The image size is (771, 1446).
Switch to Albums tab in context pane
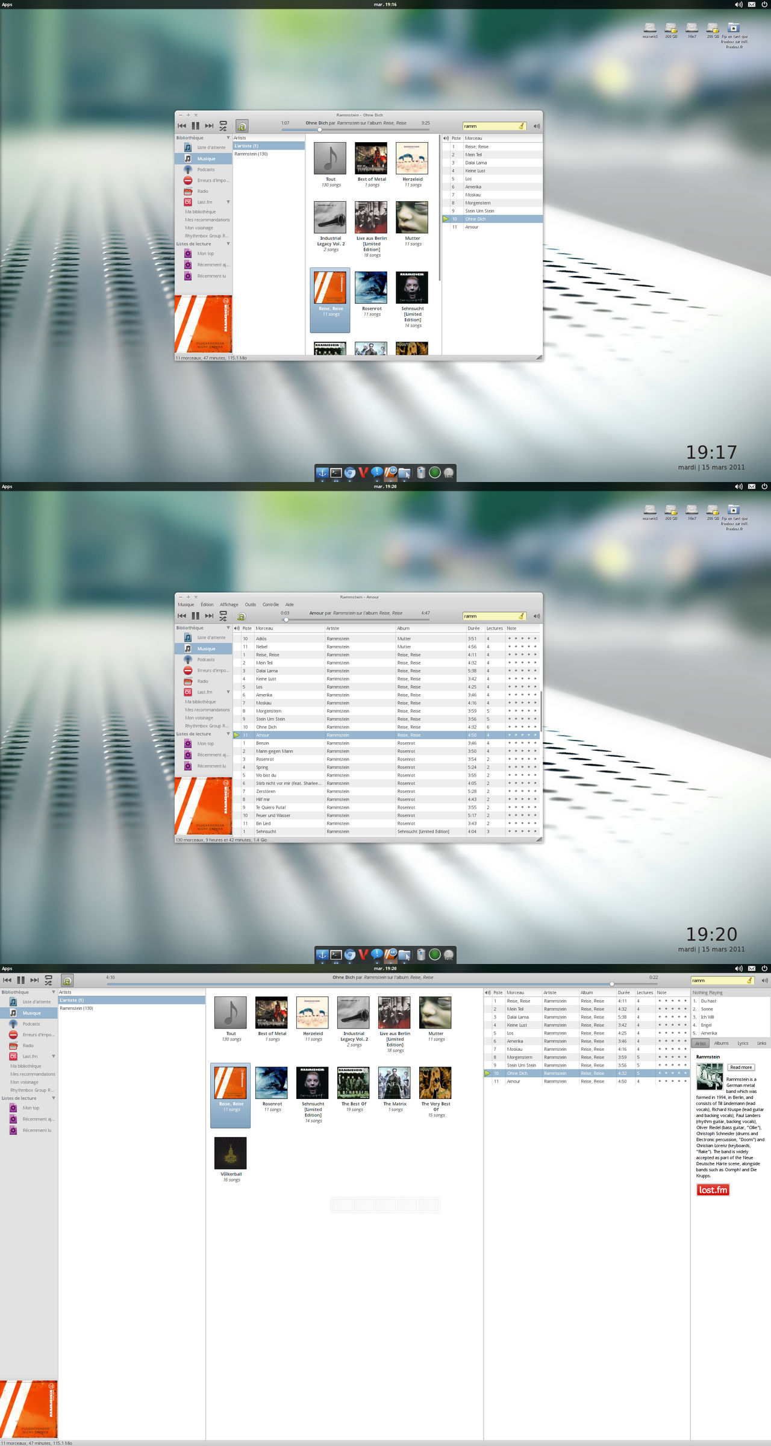[x=721, y=1043]
